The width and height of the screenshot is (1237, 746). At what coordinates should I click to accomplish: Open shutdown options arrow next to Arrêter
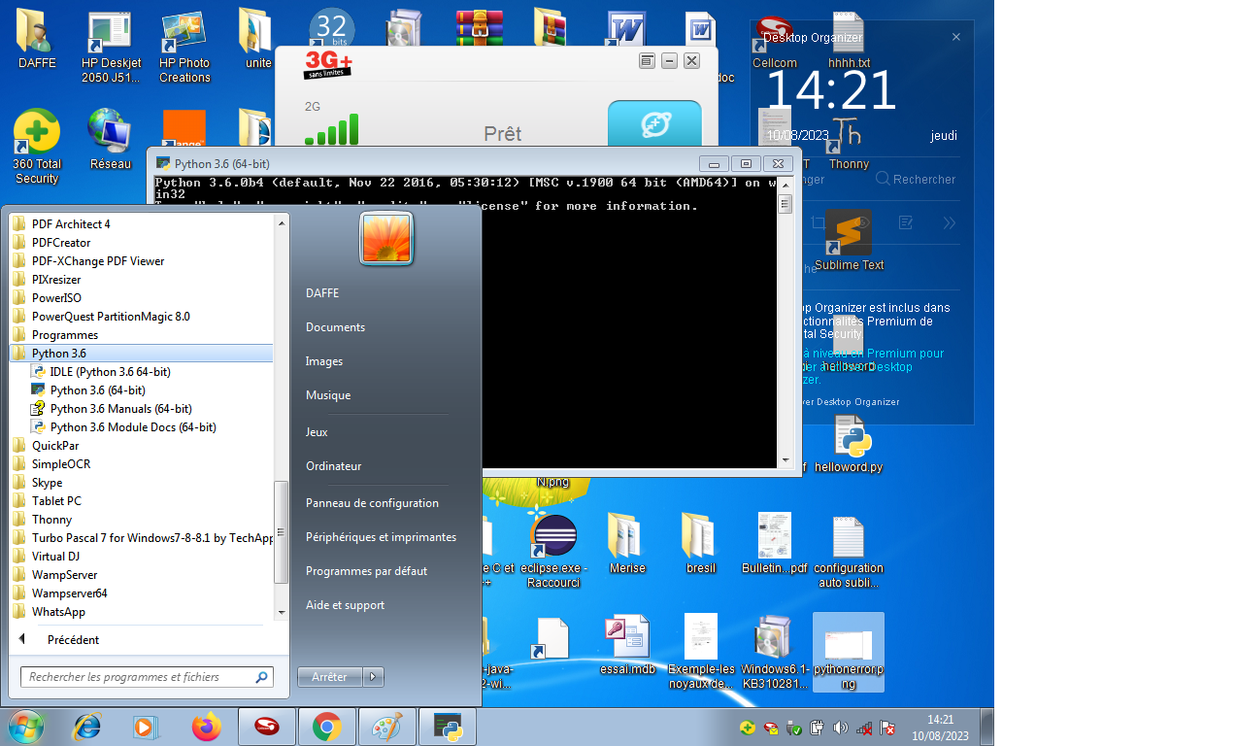coord(374,677)
